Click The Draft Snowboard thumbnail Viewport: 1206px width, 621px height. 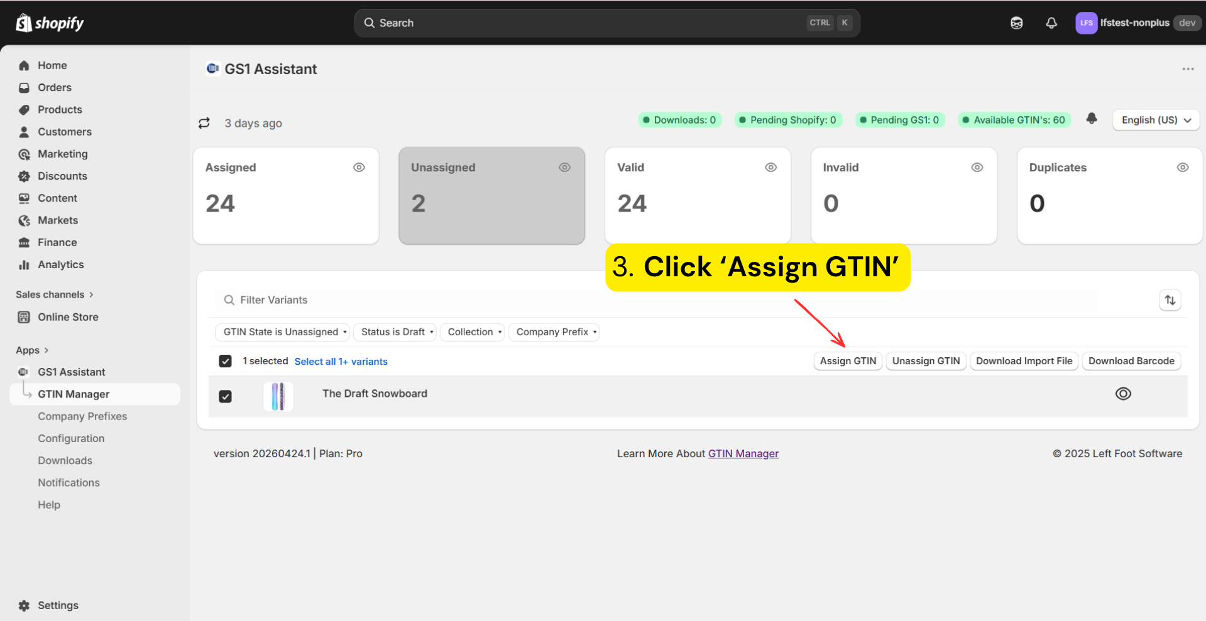pos(278,396)
